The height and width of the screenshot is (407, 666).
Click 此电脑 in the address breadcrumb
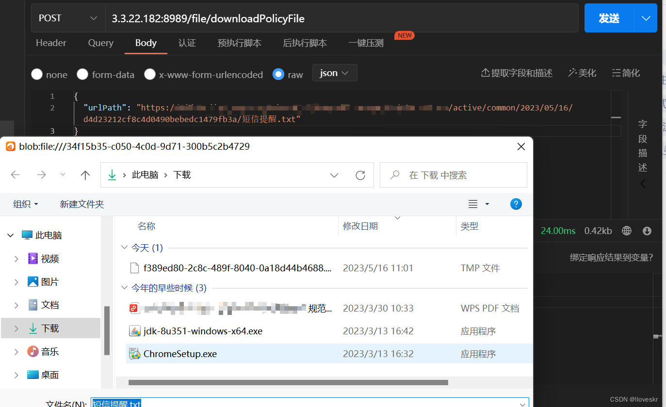(145, 175)
